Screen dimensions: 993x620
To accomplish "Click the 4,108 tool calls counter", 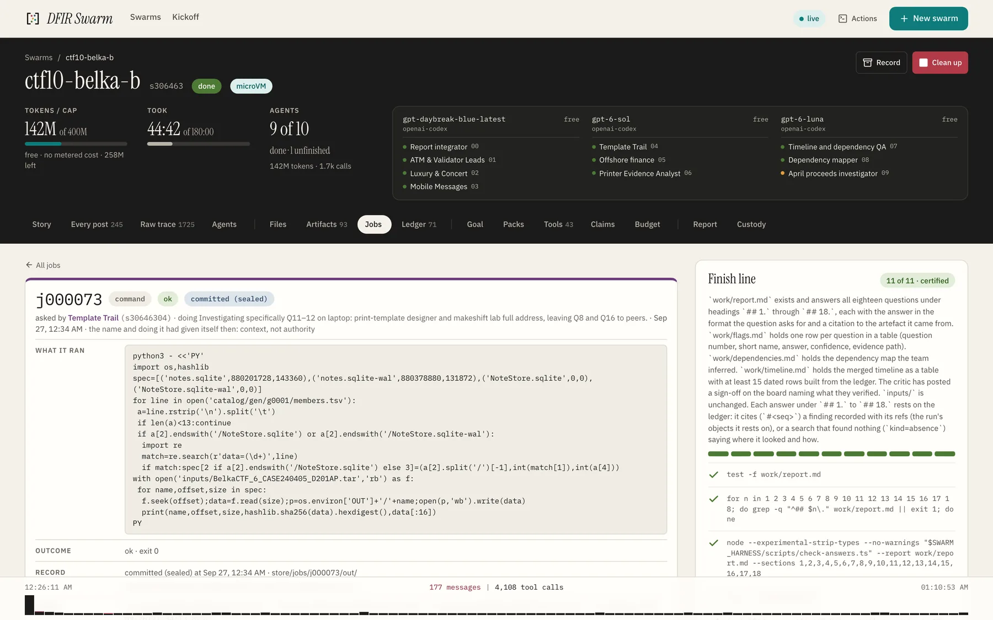I will point(529,587).
